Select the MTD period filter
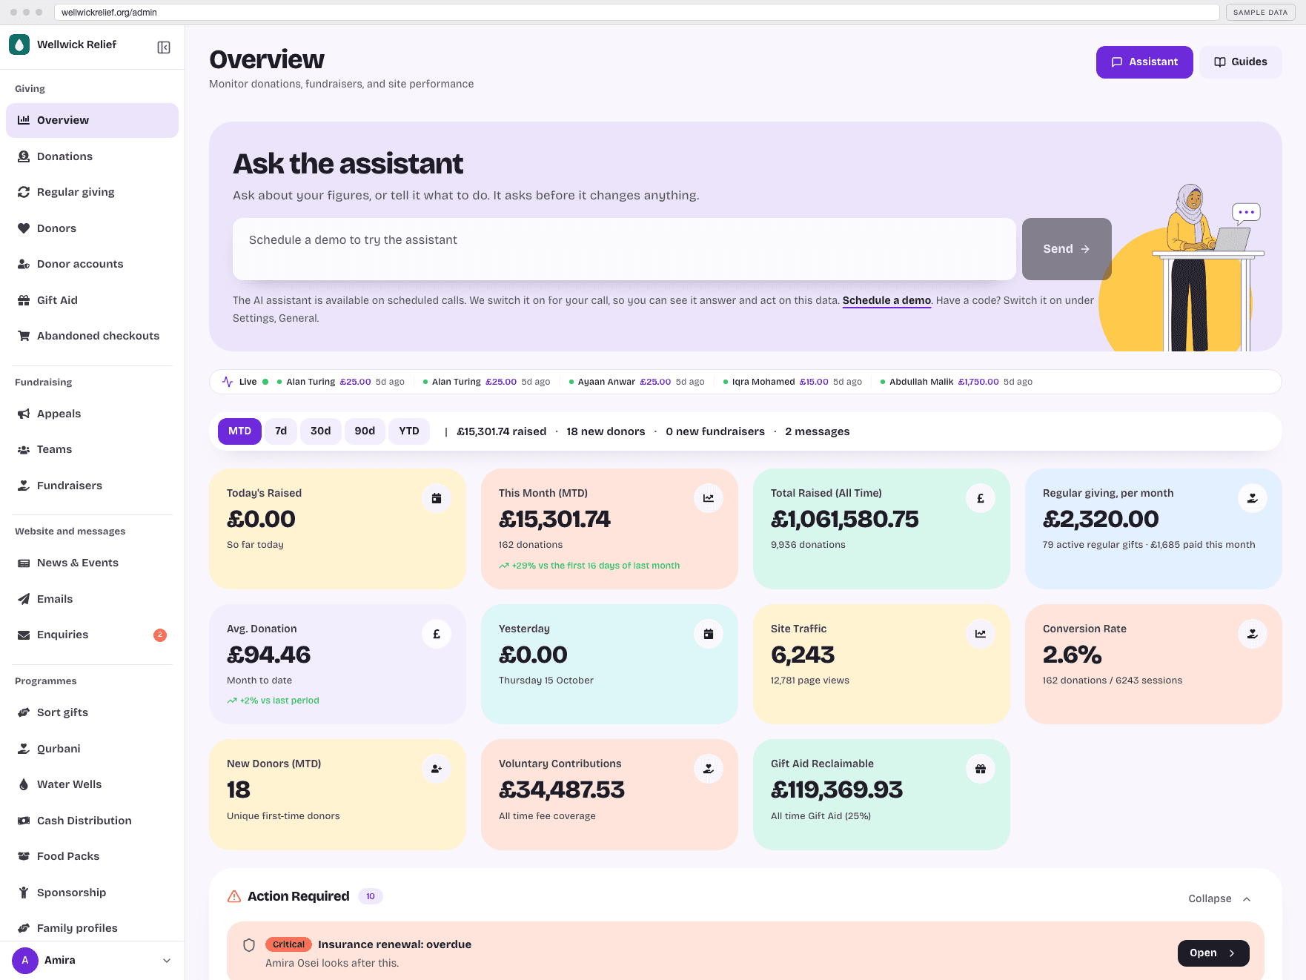1306x980 pixels. (239, 431)
